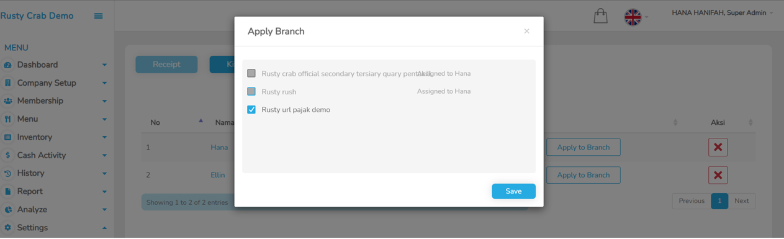The height and width of the screenshot is (239, 784).
Task: Open the HANA HANIFAH user dropdown
Action: (x=723, y=12)
